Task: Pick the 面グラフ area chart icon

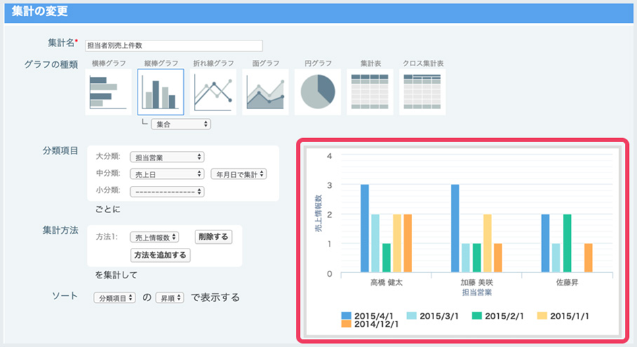Action: click(265, 92)
